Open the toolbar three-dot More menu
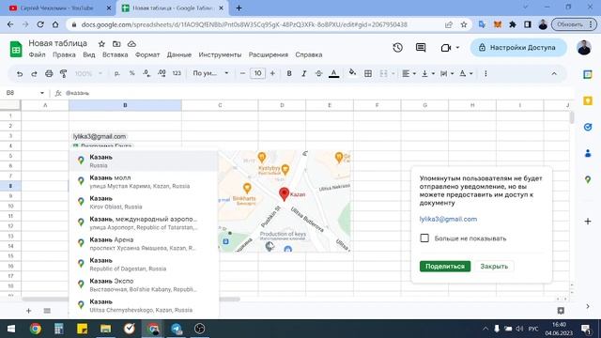601x338 pixels. pyautogui.click(x=485, y=73)
